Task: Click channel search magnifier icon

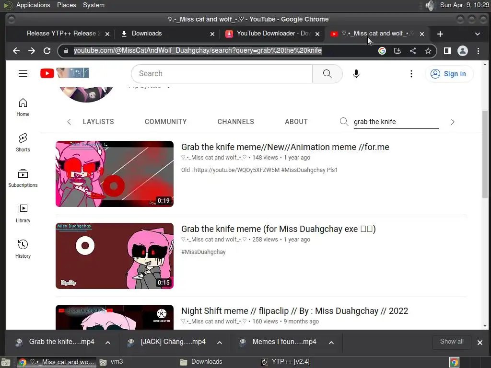Action: pyautogui.click(x=344, y=121)
